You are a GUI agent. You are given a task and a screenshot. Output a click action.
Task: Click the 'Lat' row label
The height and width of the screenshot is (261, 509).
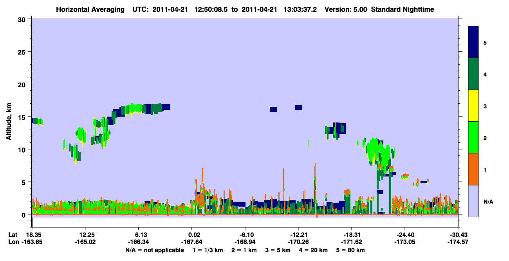click(13, 235)
